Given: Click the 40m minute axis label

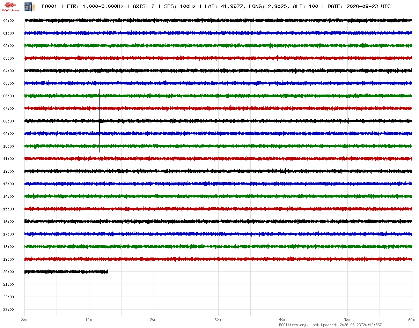Looking at the screenshot, I should tap(282, 320).
